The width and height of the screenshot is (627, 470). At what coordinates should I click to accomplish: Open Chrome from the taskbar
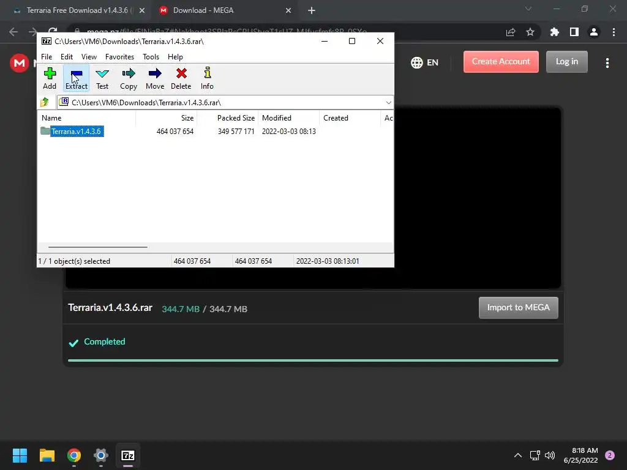point(74,455)
